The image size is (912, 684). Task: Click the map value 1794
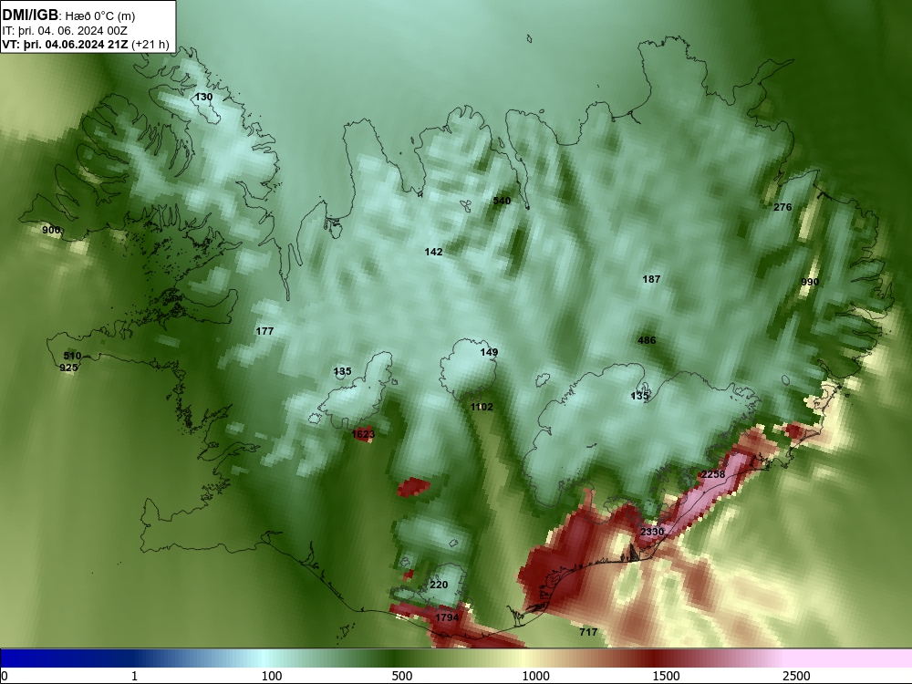pyautogui.click(x=447, y=617)
